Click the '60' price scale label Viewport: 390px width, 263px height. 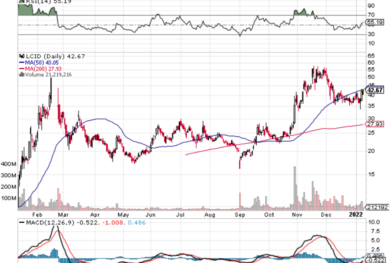coord(371,63)
